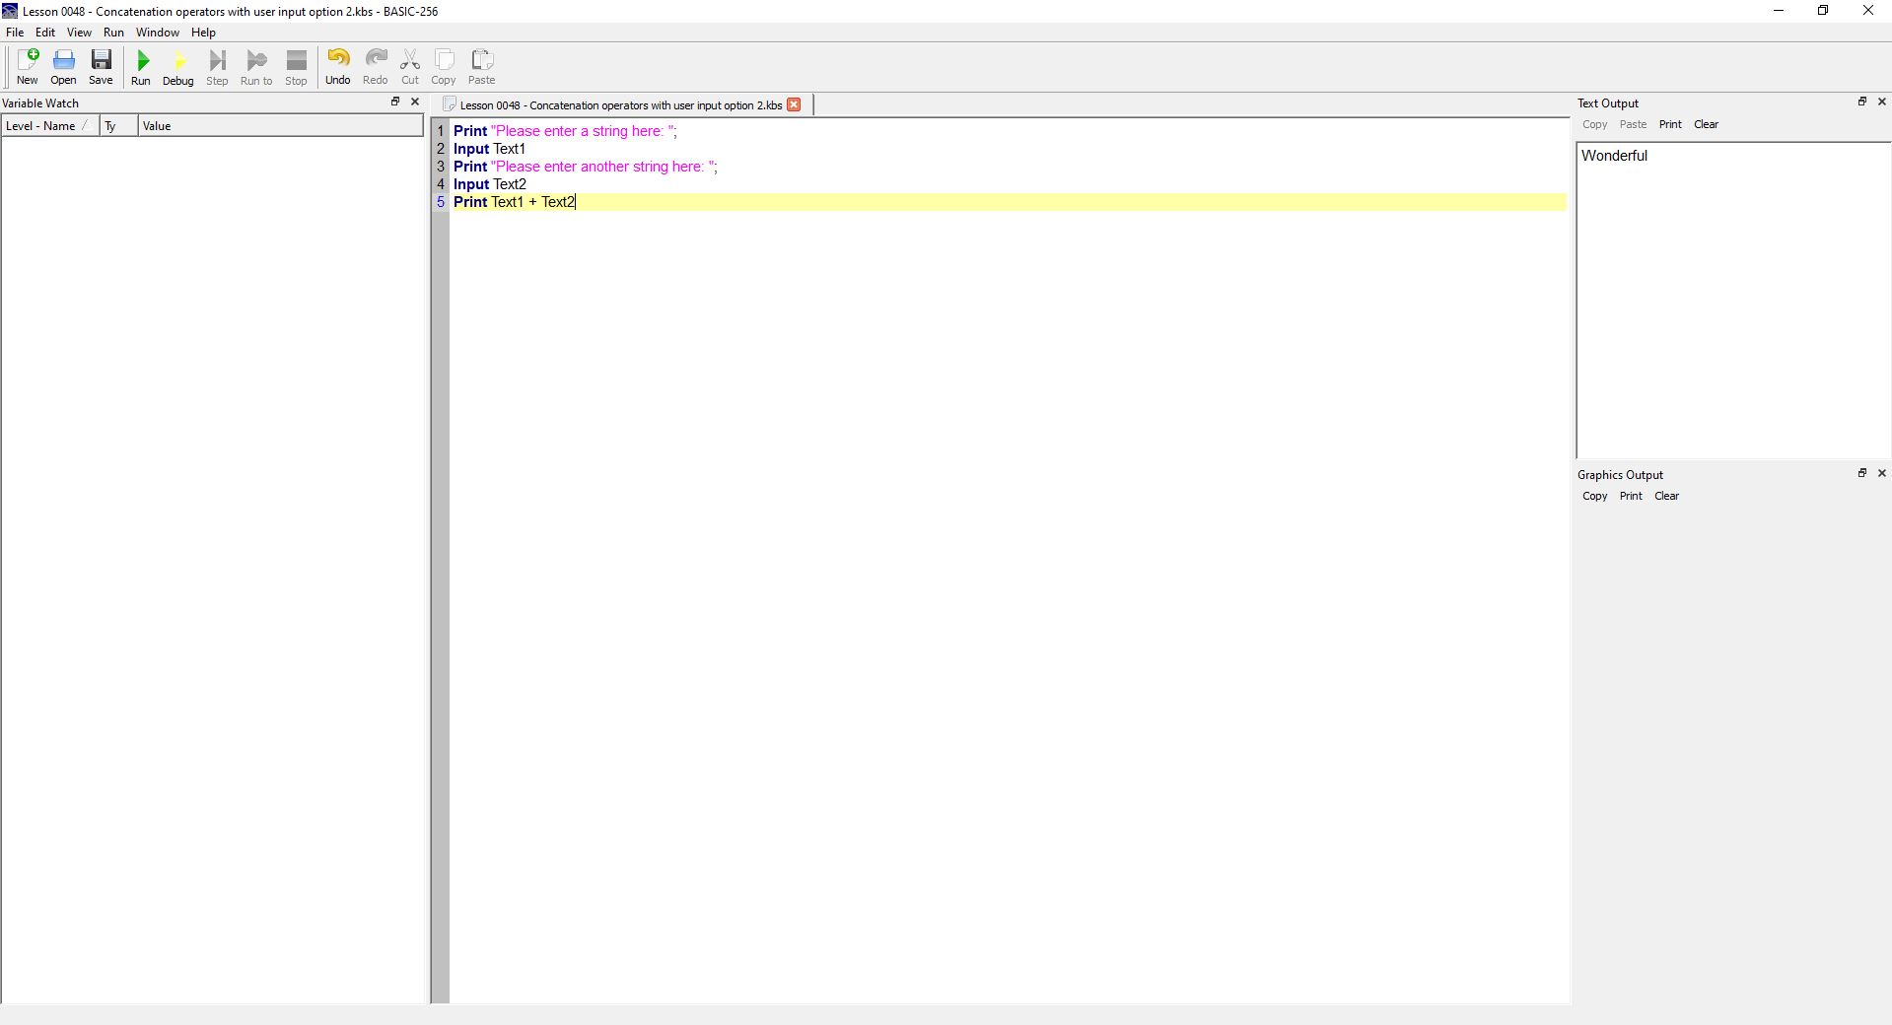This screenshot has height=1025, width=1892.
Task: Select the Lesson 0048 document tab
Action: click(620, 104)
